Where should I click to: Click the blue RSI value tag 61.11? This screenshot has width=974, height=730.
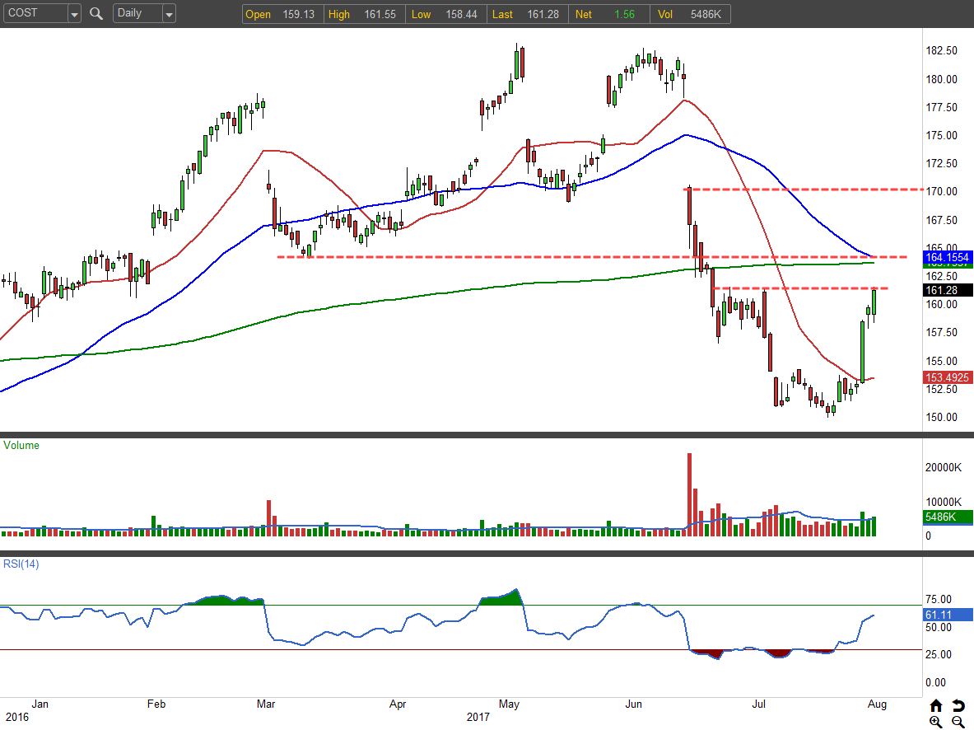947,615
